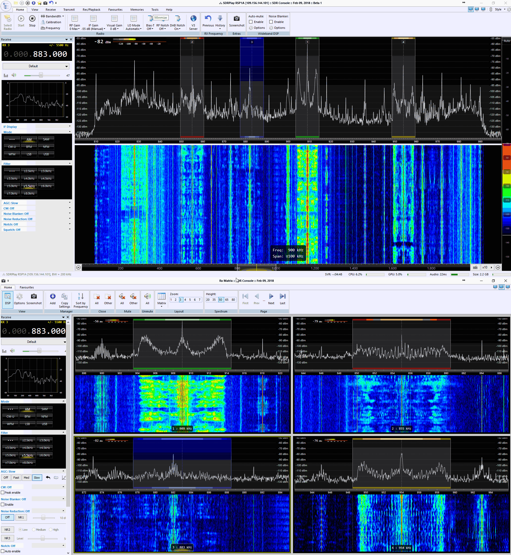Screen dimensions: 511x555
Task: Open the Rec/Playback ribbon tab
Action: (91, 10)
